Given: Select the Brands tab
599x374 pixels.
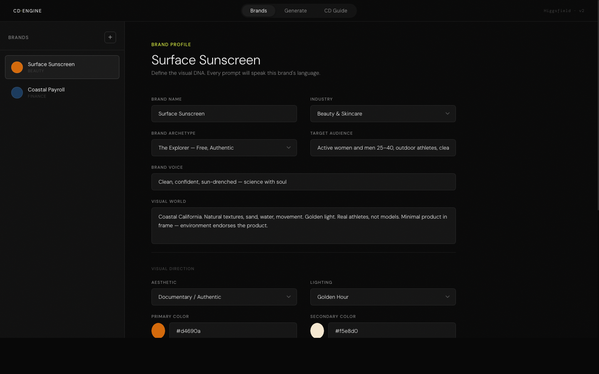Looking at the screenshot, I should (258, 11).
